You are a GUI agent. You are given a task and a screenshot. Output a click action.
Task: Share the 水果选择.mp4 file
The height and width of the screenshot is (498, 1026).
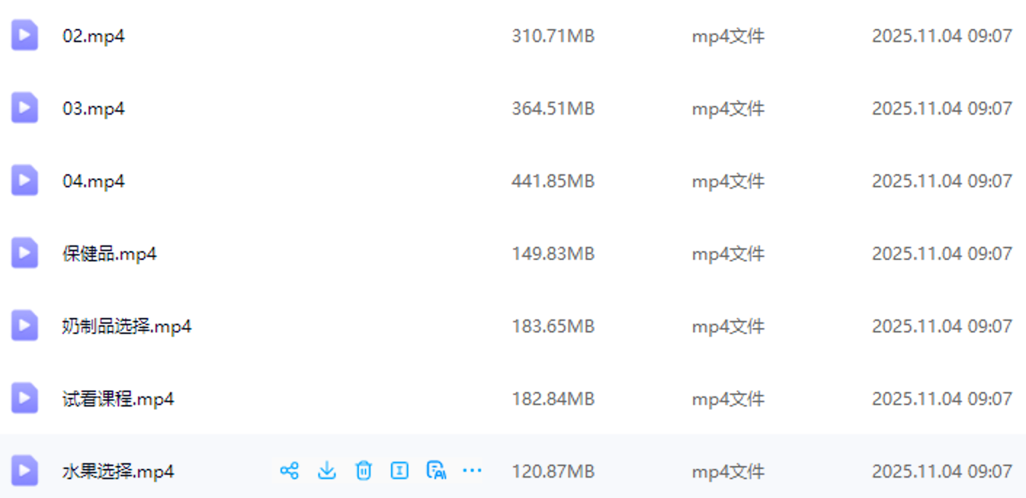[x=289, y=470]
